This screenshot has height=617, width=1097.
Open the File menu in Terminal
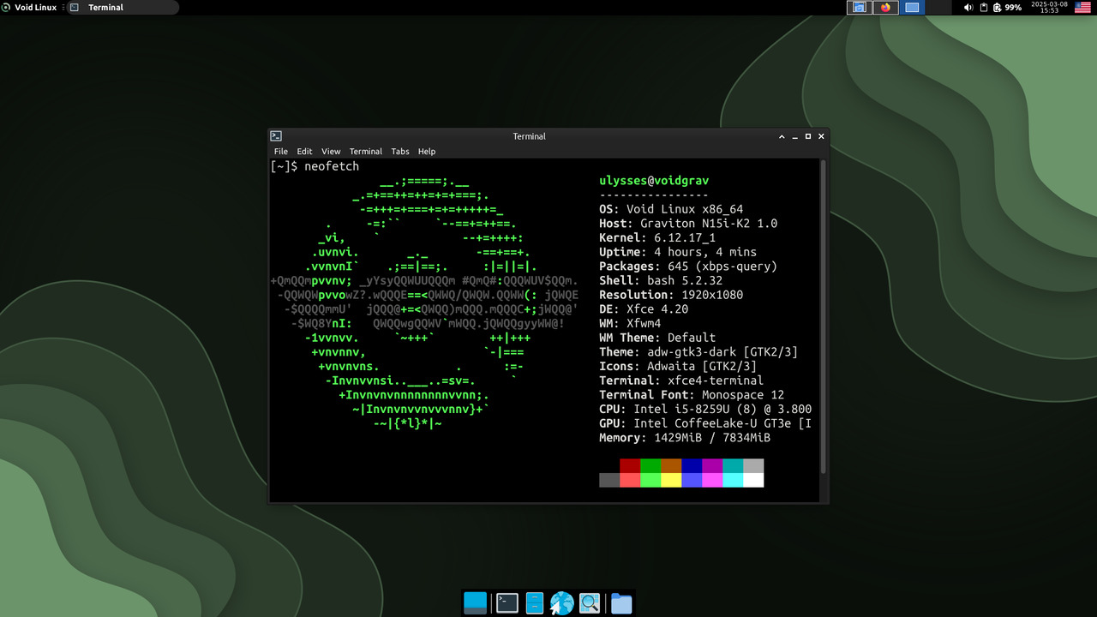click(x=280, y=152)
